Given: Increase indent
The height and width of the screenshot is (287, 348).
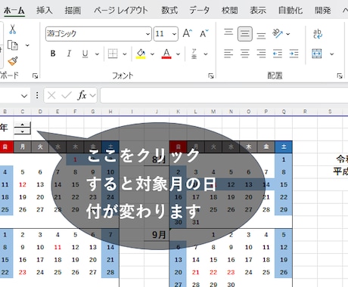Looking at the screenshot, I should pos(294,54).
